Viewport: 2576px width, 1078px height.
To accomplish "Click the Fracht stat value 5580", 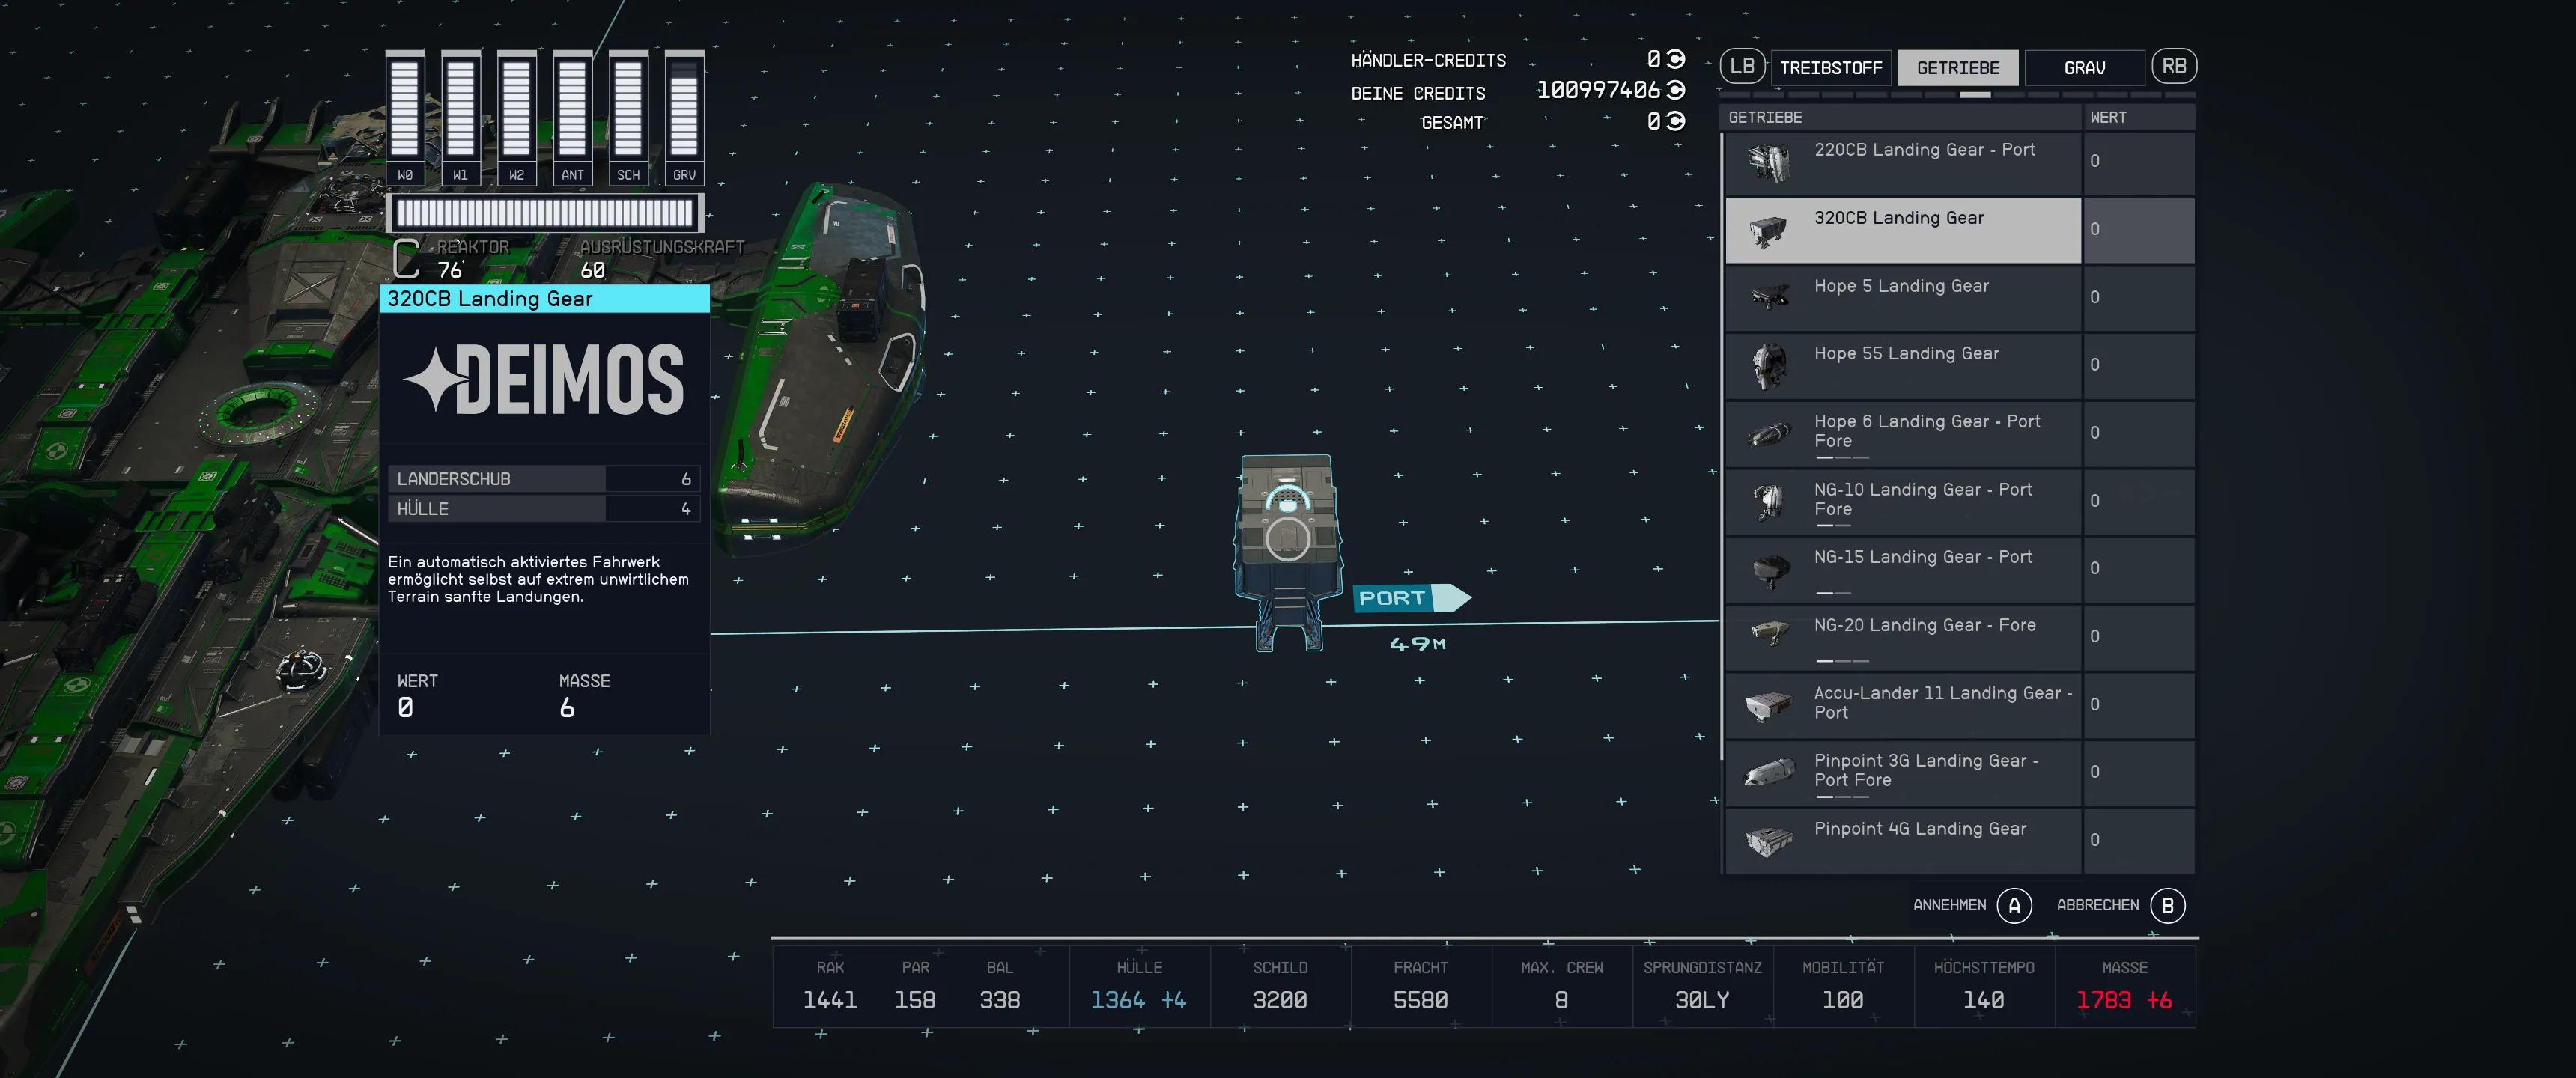I will click(x=1420, y=1000).
